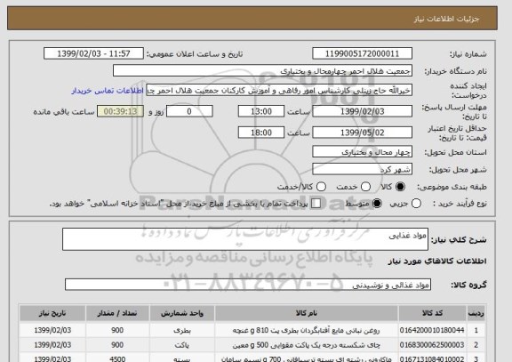Click the جزئیات اطلاعات نیاز page header

point(446,19)
